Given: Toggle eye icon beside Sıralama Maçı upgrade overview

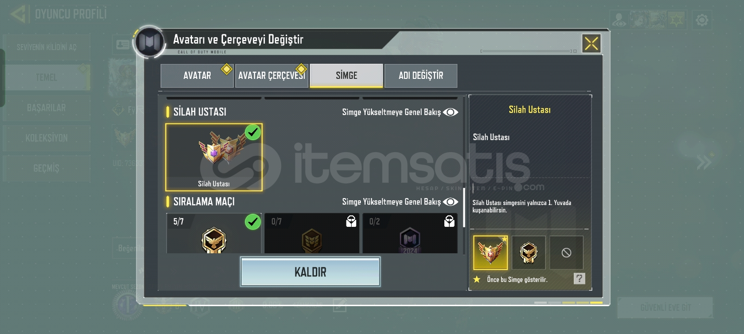Looking at the screenshot, I should (450, 202).
